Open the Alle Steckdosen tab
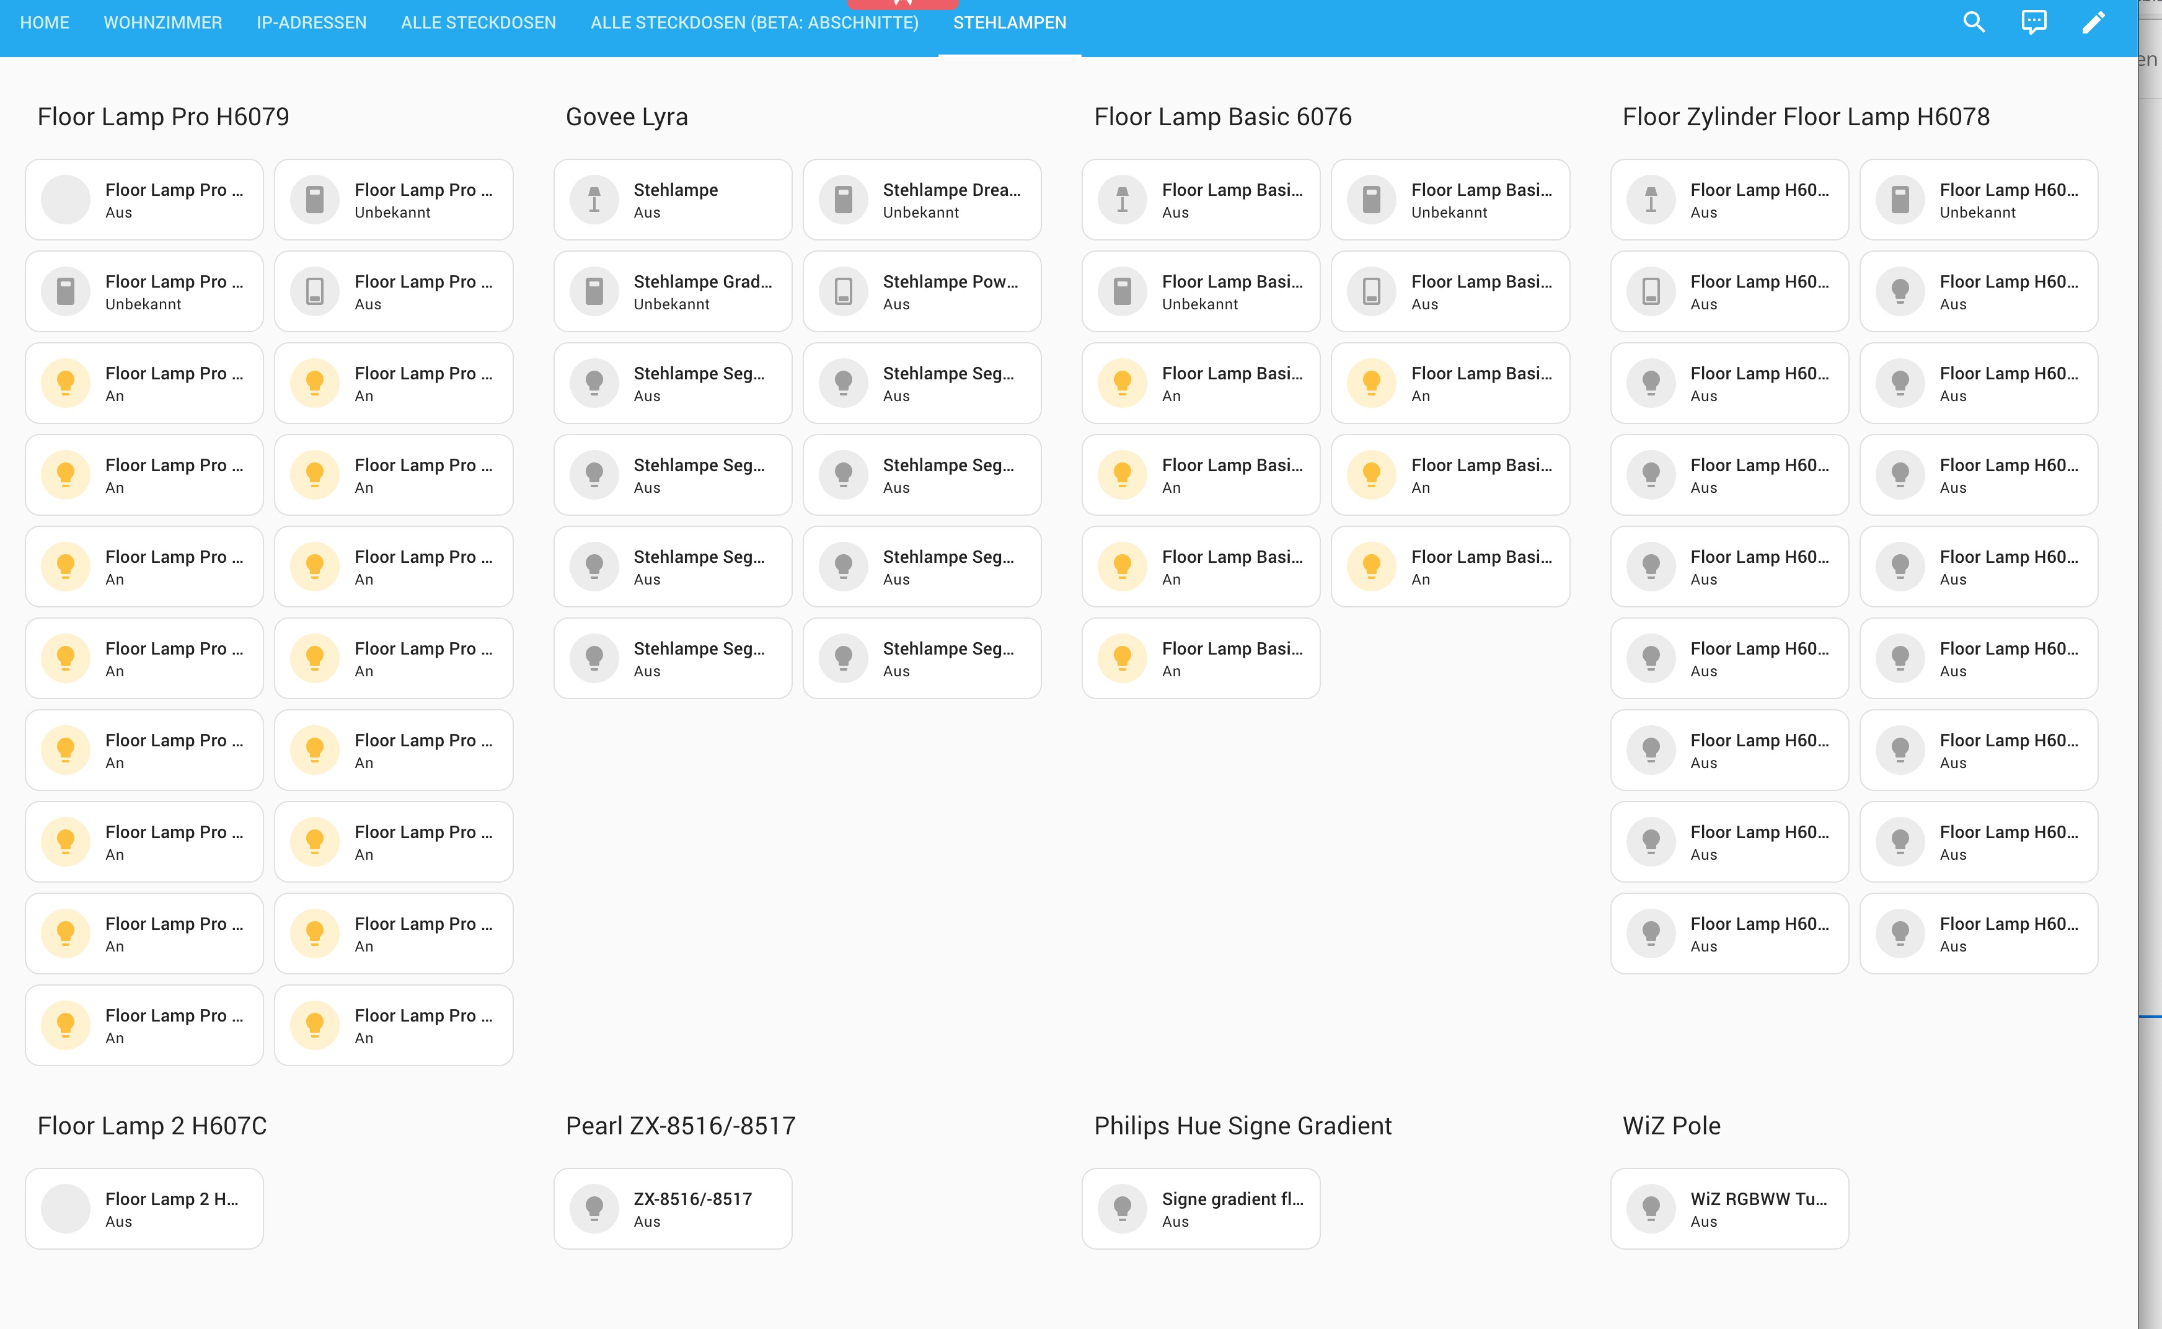 coord(478,23)
